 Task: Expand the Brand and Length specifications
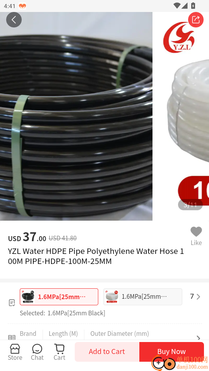point(49,334)
